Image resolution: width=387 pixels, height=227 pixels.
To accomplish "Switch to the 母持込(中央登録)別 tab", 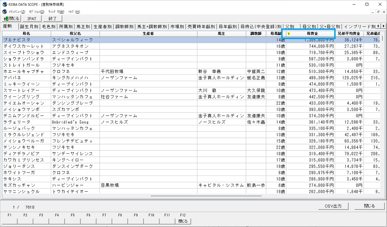I will [261, 27].
